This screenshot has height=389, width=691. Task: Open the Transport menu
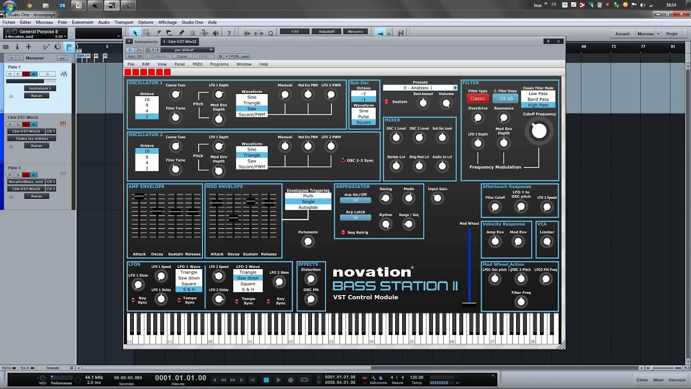point(124,22)
